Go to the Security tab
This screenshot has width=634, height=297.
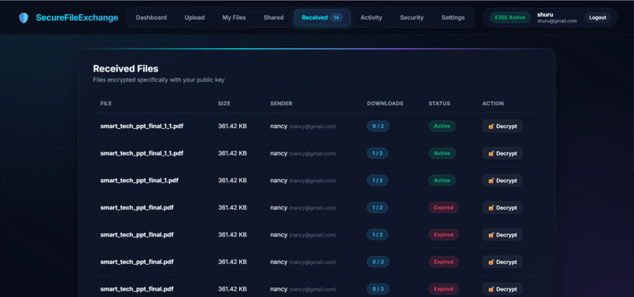pos(411,18)
